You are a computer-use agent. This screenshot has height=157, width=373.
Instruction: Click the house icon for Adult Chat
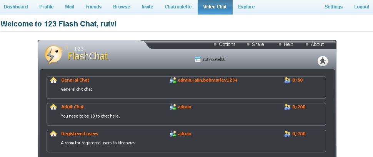53,107
